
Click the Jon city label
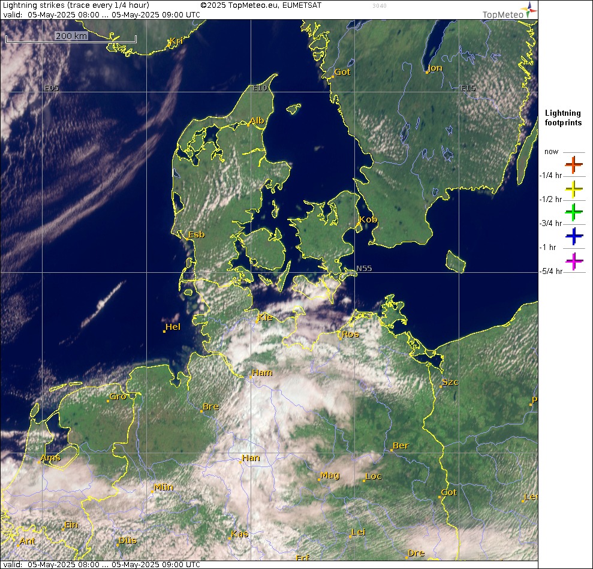tap(435, 68)
